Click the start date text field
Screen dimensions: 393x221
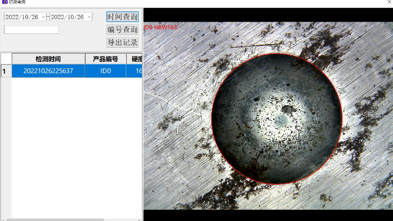pyautogui.click(x=22, y=17)
